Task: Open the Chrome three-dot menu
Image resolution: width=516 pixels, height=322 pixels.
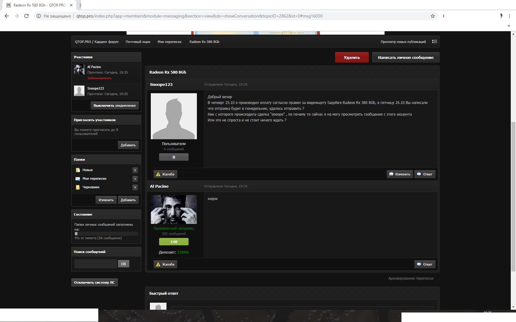Action: [509, 16]
